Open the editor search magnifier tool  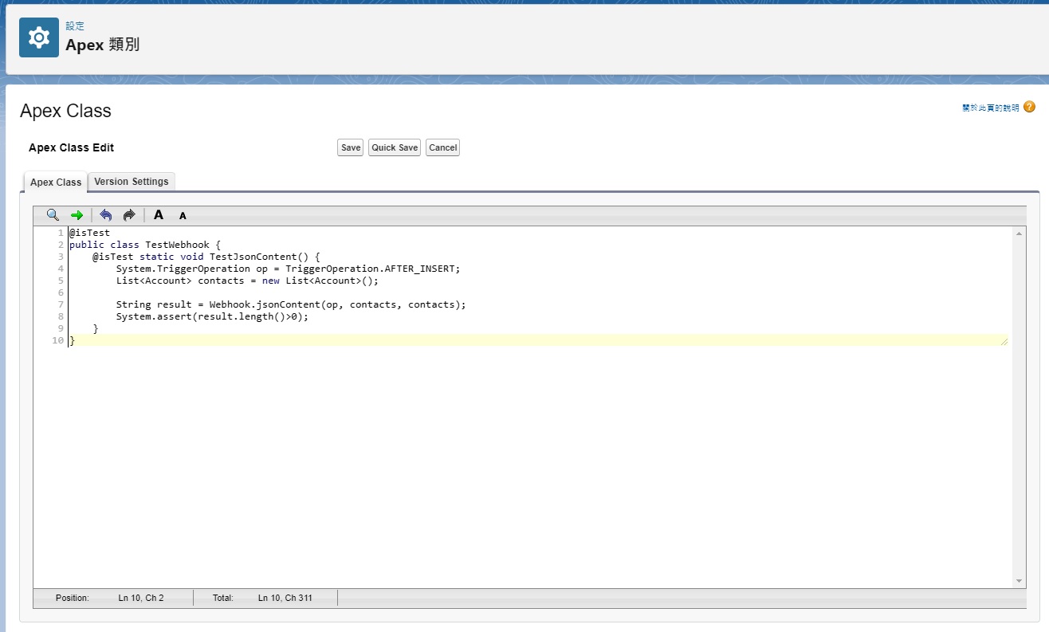(x=53, y=215)
